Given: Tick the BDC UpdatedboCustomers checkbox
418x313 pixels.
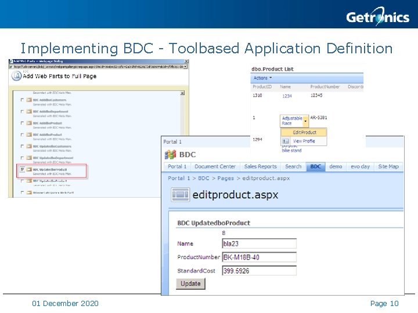Looking at the screenshot, I should tap(22, 146).
